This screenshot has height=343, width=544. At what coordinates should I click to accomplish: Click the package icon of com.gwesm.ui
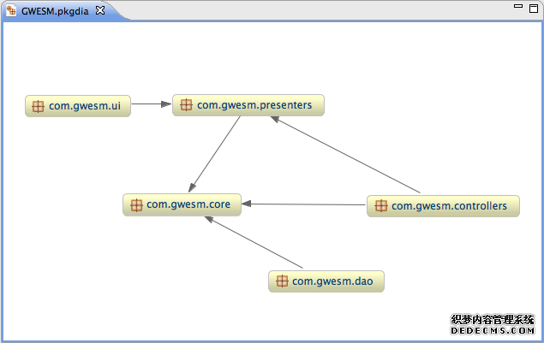[39, 106]
